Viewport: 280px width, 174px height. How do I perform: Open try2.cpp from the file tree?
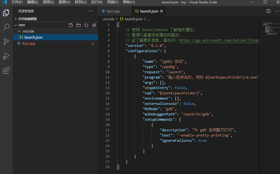(55, 43)
